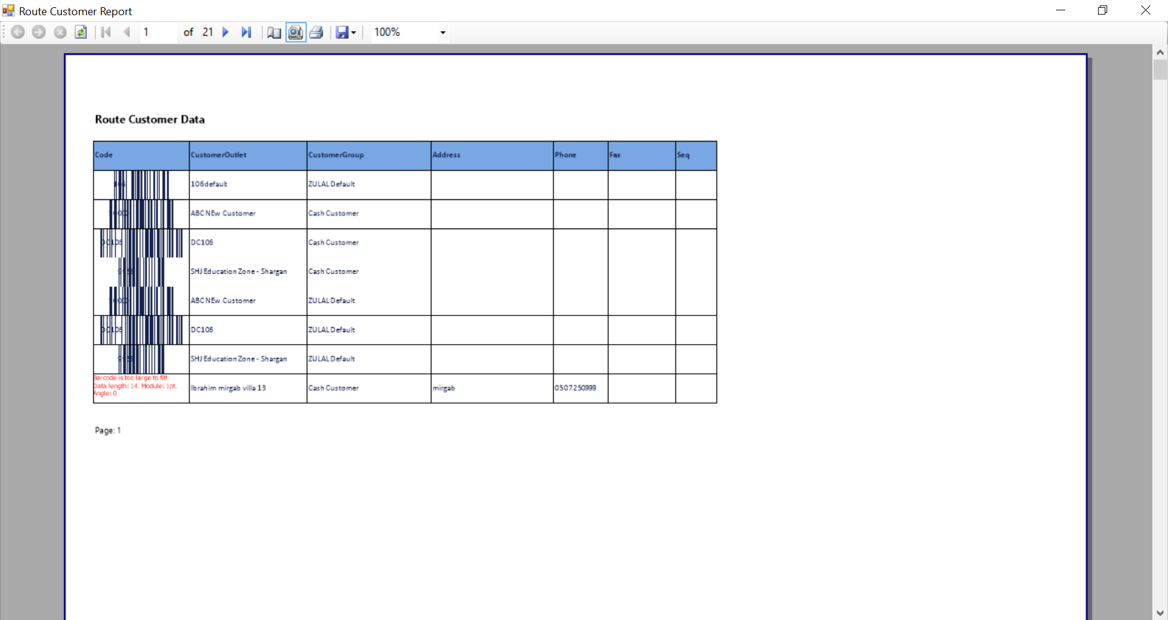The image size is (1168, 620).
Task: Restore down the report window
Action: pyautogui.click(x=1103, y=10)
